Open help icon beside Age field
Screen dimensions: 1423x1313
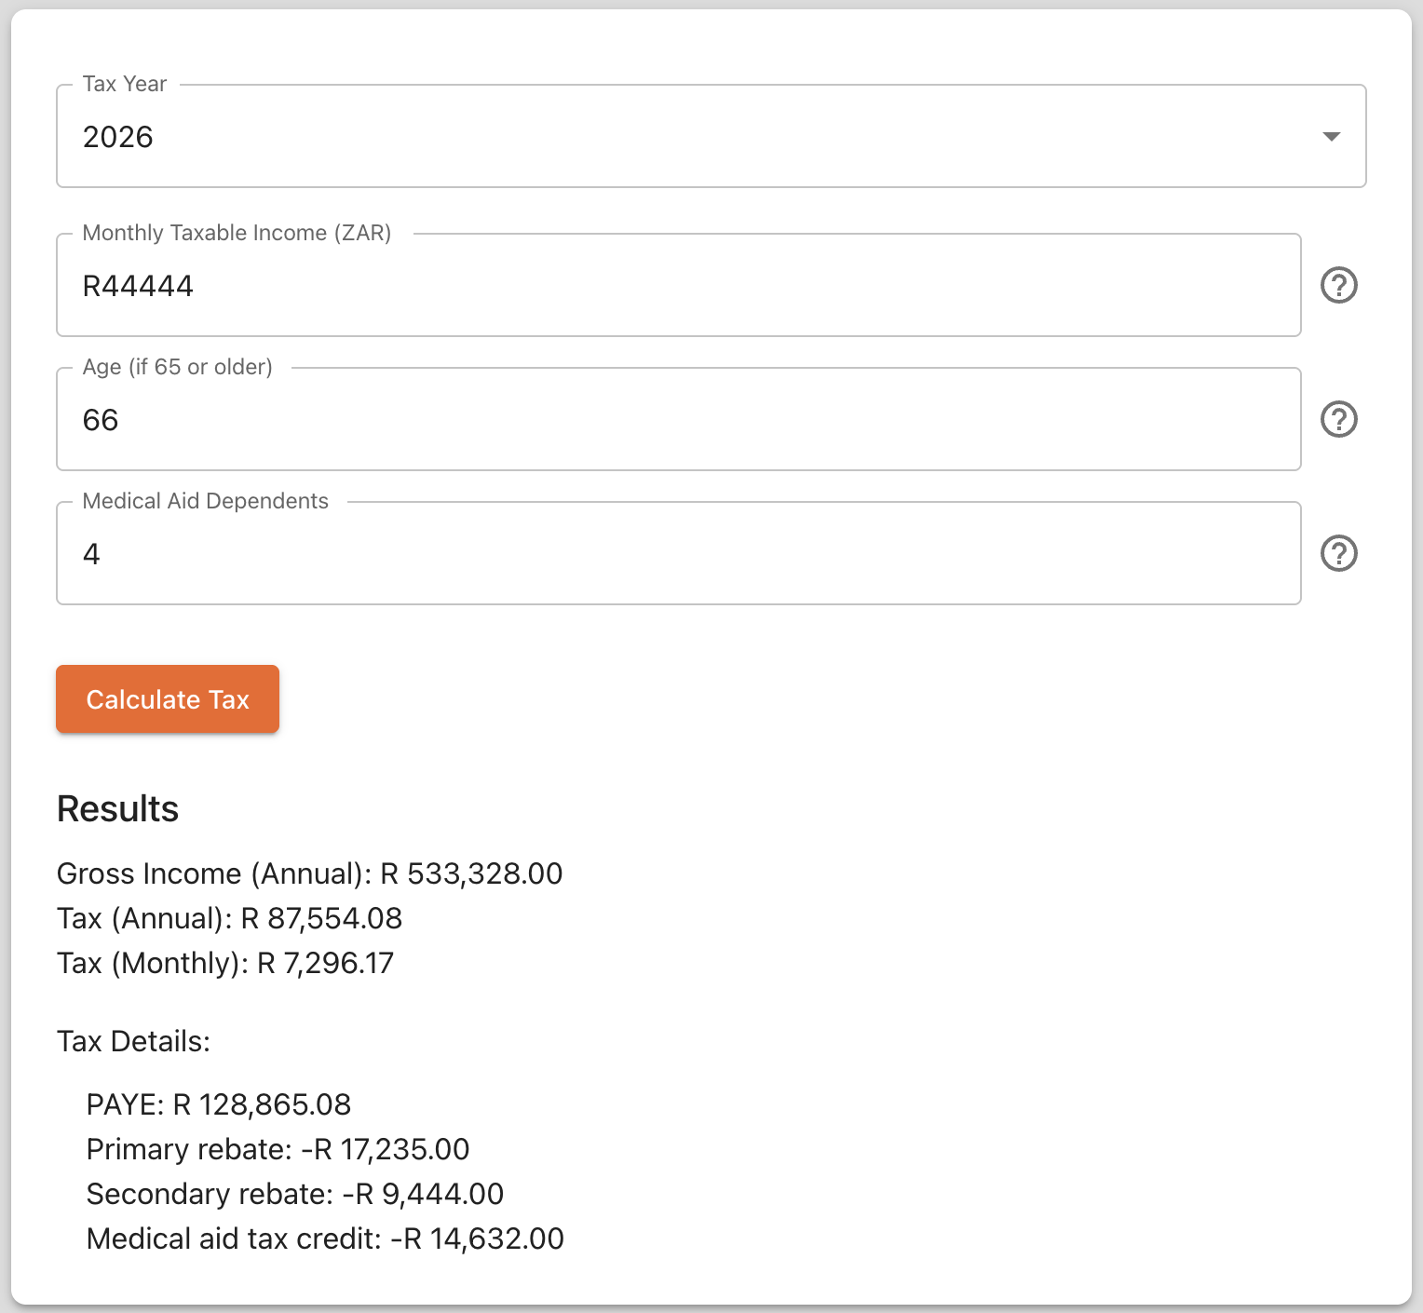[1339, 419]
